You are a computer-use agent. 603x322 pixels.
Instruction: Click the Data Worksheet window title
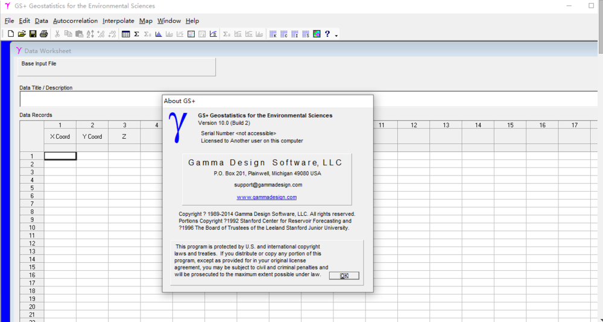tap(48, 51)
